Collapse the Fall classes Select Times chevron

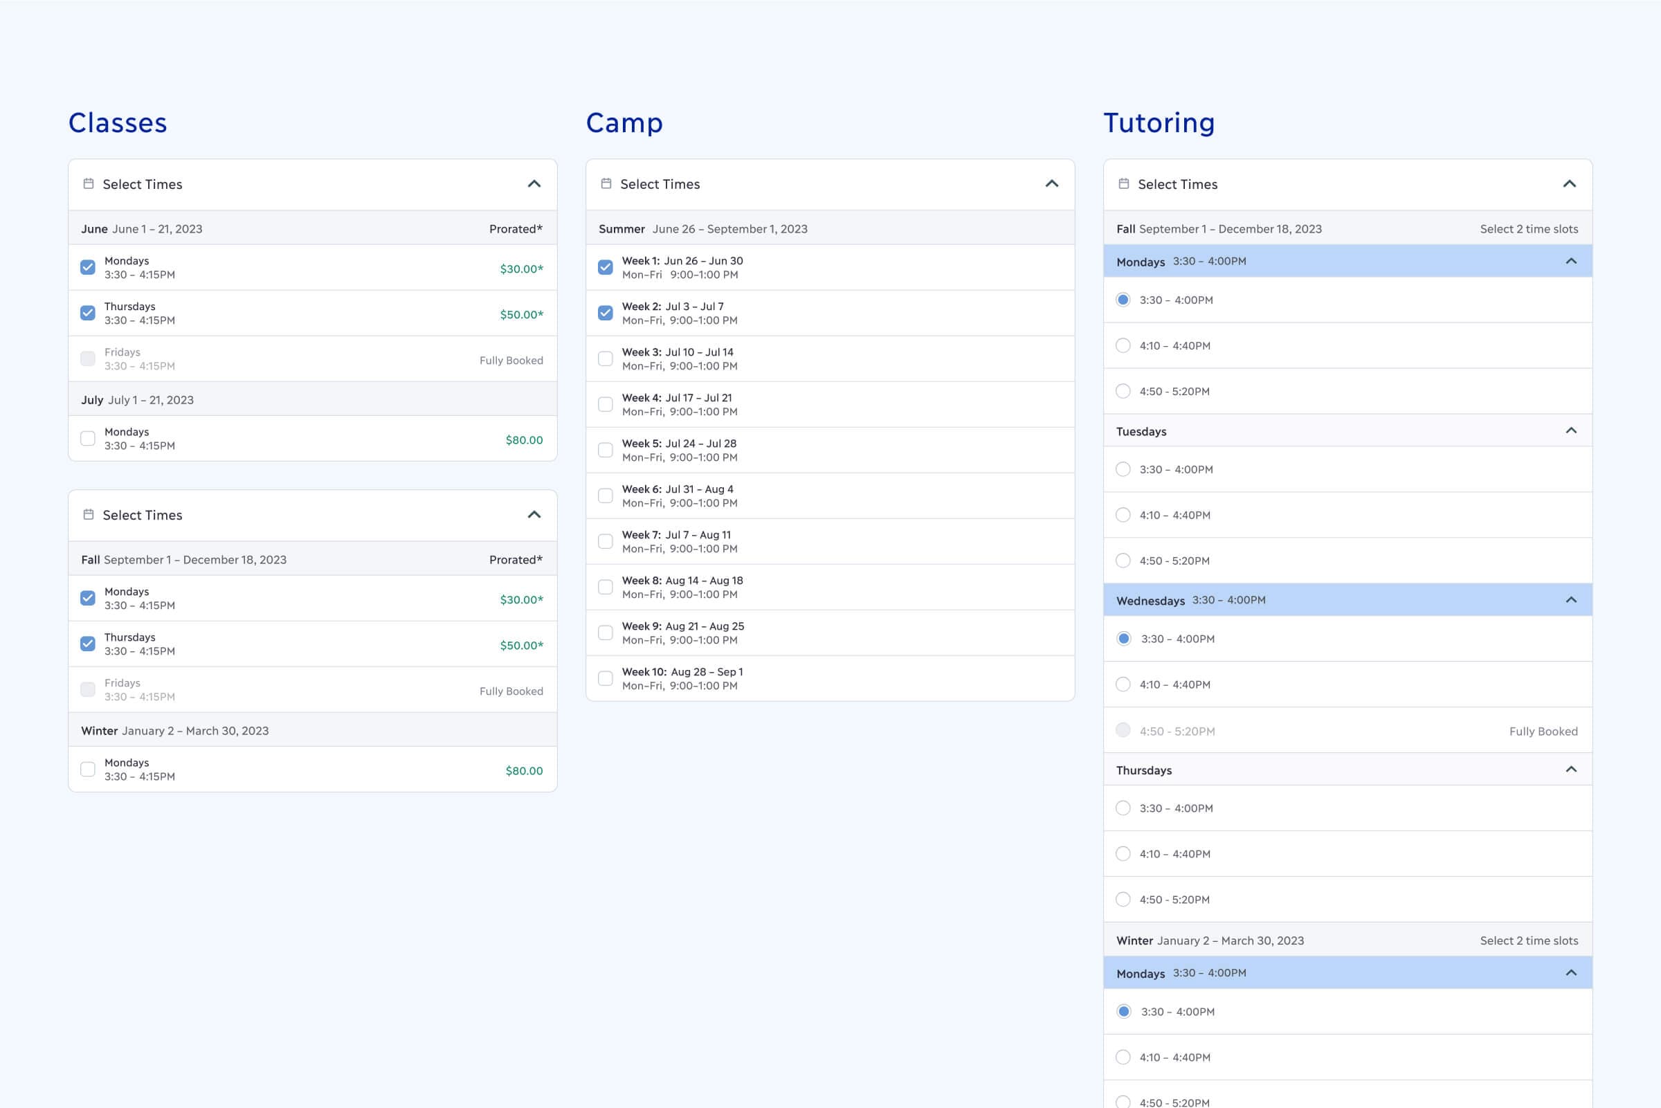coord(534,514)
